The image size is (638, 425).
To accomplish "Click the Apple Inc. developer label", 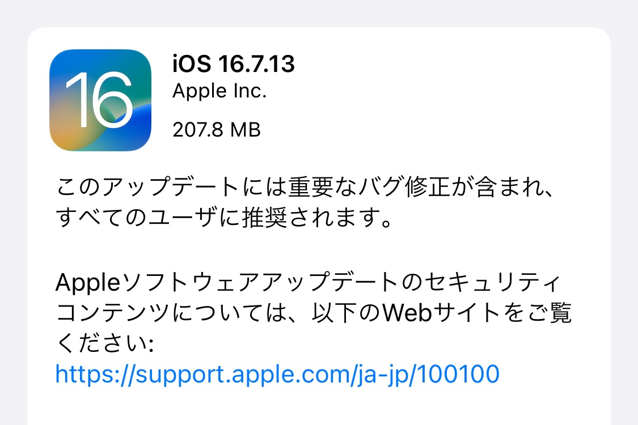I will 219,91.
